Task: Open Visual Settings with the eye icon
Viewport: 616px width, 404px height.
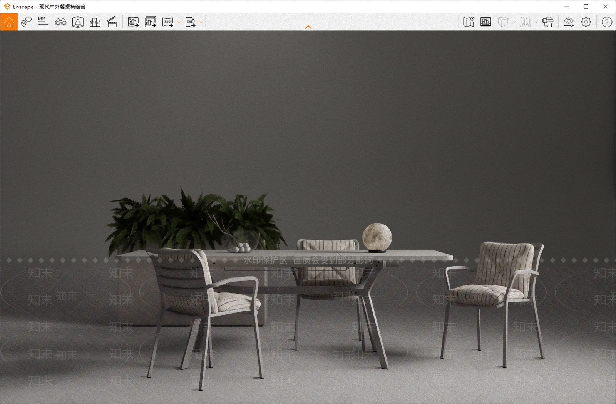Action: (569, 22)
